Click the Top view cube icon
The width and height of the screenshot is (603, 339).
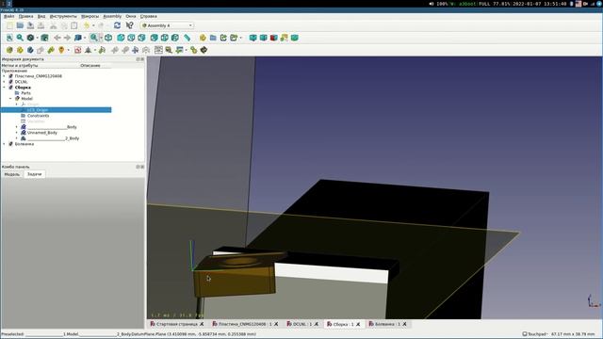131,38
